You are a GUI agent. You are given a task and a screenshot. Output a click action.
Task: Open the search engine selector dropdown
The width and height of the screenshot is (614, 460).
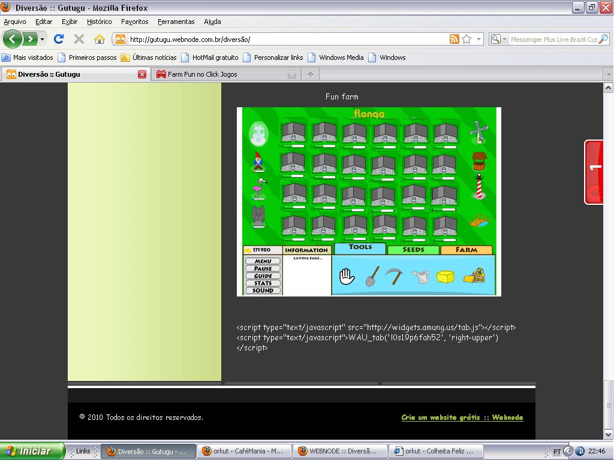(x=498, y=40)
